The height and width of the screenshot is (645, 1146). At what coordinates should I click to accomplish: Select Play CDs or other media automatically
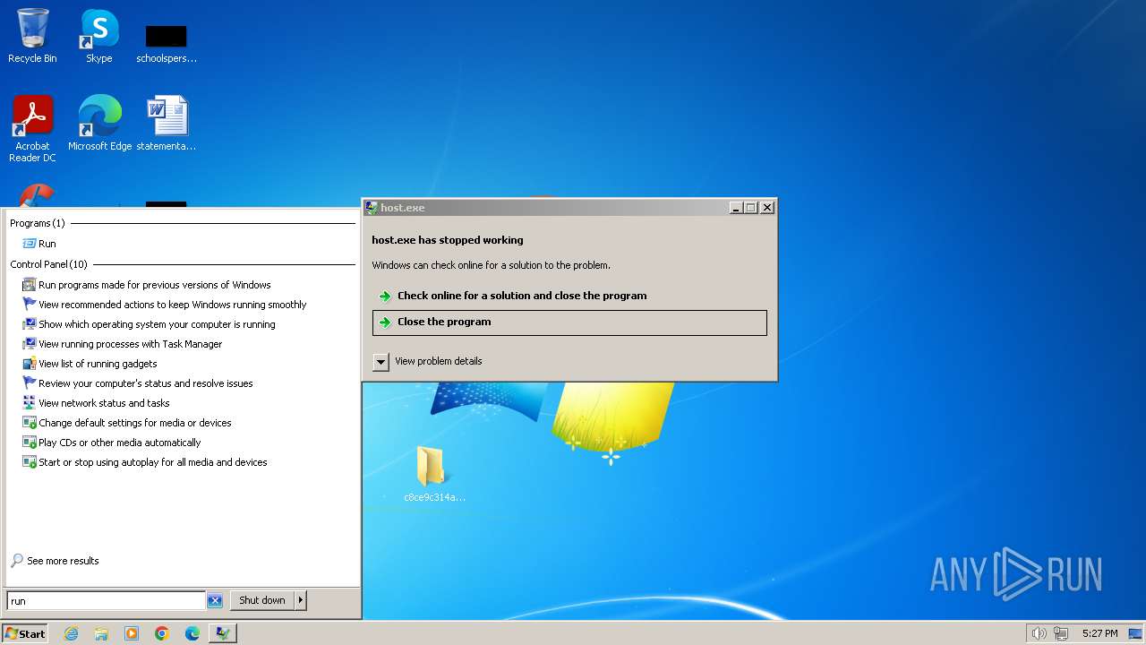(112, 443)
